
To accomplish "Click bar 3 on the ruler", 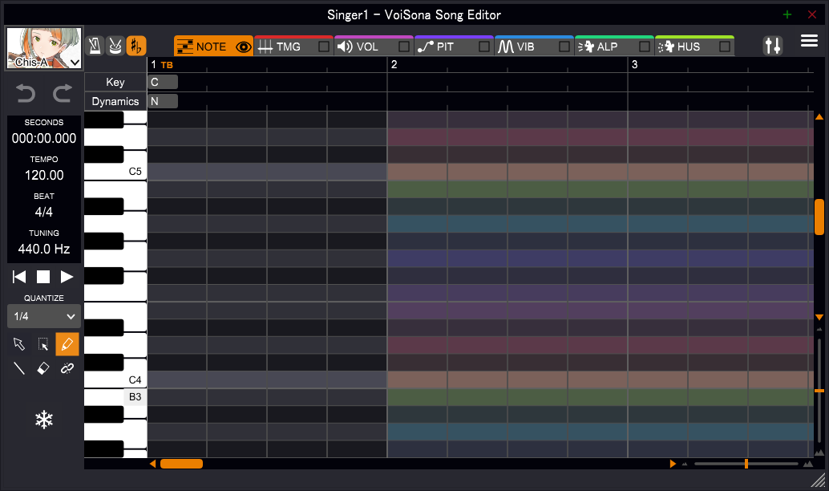I will pyautogui.click(x=634, y=64).
